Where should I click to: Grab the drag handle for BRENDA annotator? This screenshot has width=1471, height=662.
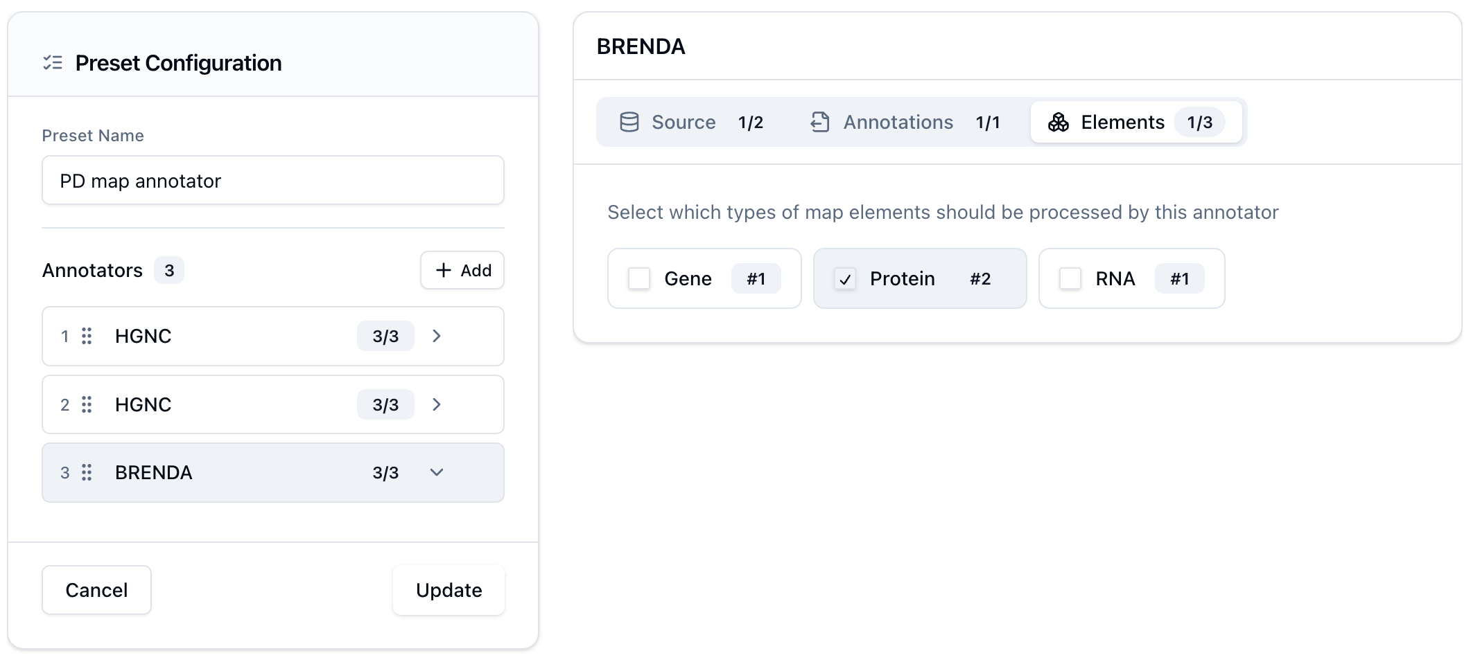click(87, 472)
